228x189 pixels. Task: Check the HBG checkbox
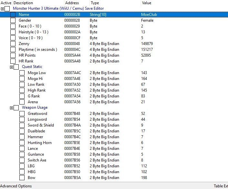22,172
